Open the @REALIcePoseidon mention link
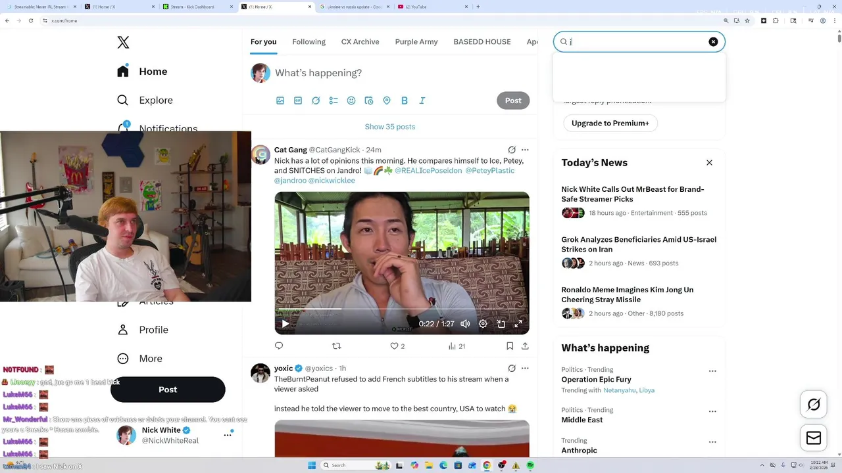Image resolution: width=842 pixels, height=473 pixels. click(428, 171)
